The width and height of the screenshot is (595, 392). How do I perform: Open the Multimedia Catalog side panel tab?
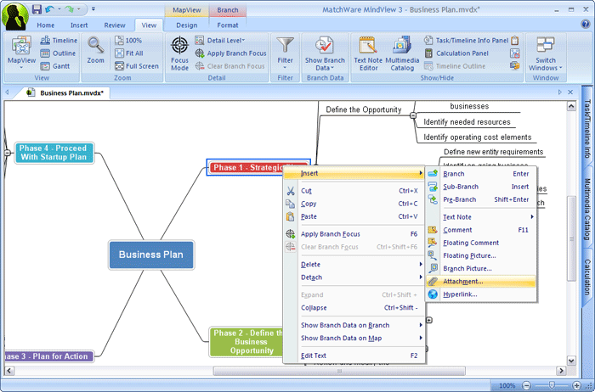pos(587,209)
